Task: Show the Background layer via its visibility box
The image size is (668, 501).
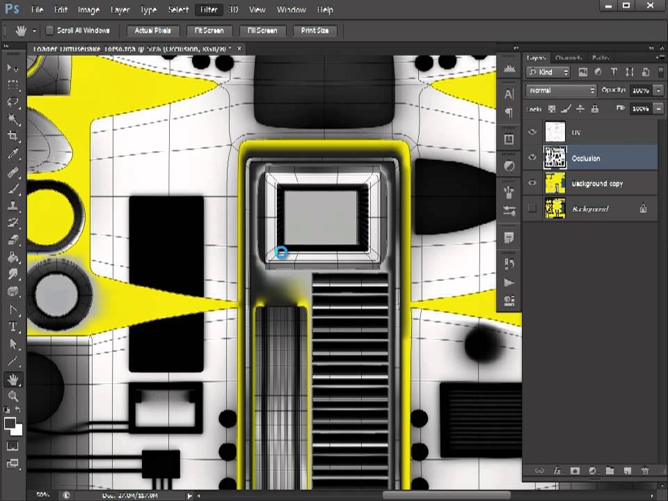Action: [532, 209]
